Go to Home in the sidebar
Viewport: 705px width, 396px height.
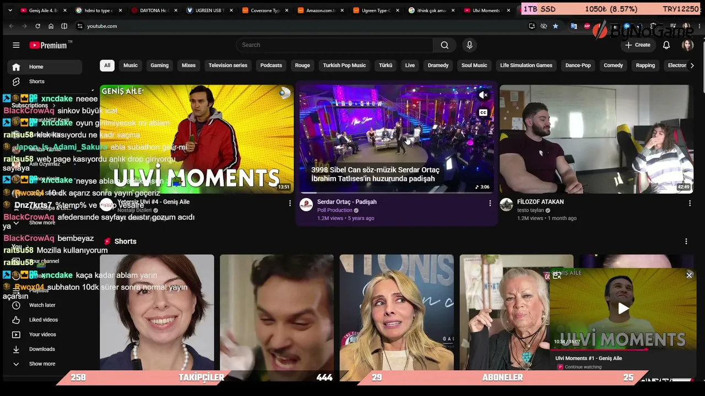pos(45,67)
